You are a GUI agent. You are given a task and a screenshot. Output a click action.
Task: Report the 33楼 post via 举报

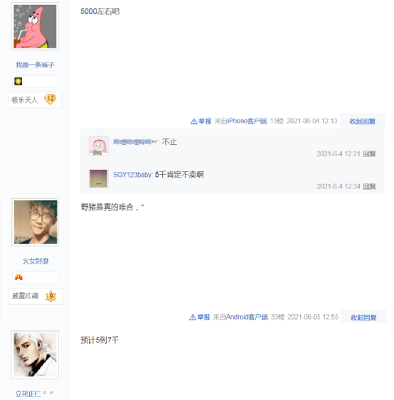(200, 317)
